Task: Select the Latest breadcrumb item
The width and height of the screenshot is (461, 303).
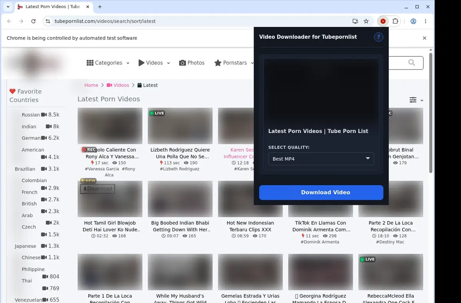Action: pos(148,85)
